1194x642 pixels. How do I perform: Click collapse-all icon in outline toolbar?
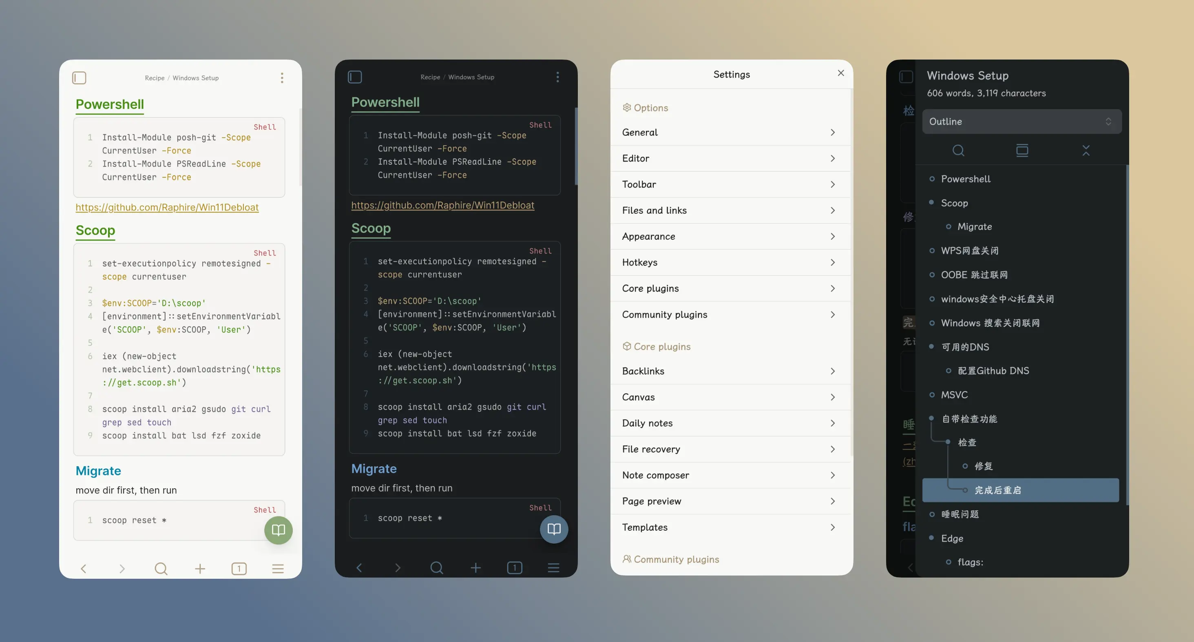pos(1086,151)
